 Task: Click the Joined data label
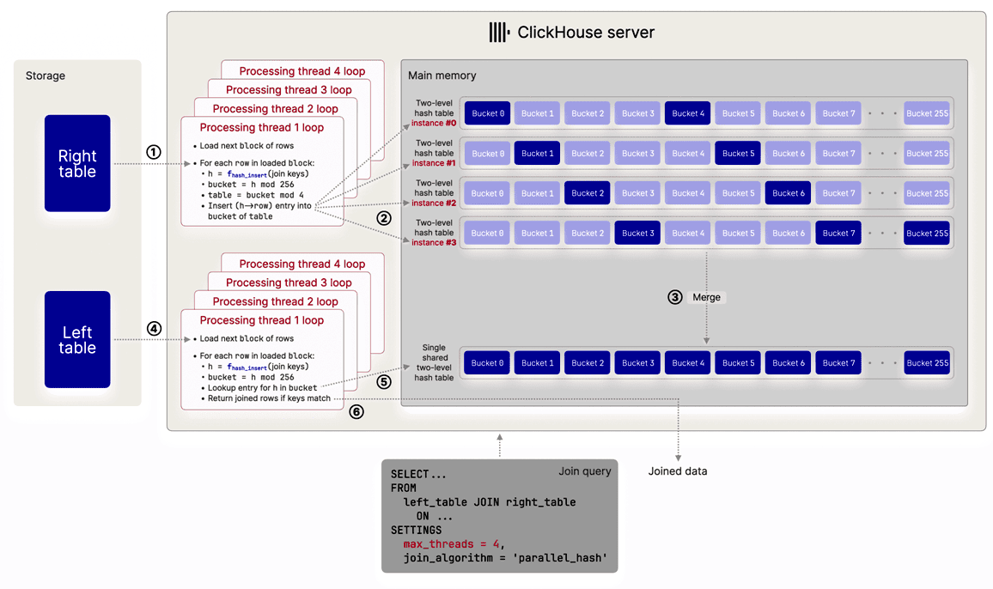(678, 471)
